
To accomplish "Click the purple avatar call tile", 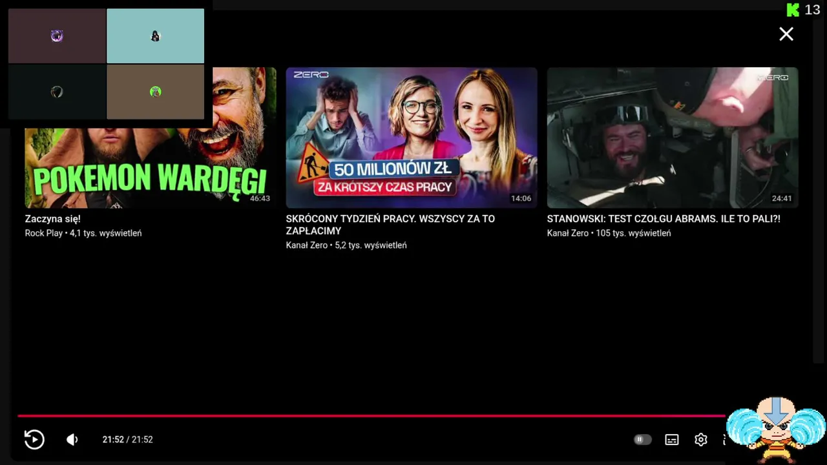I will (x=57, y=36).
